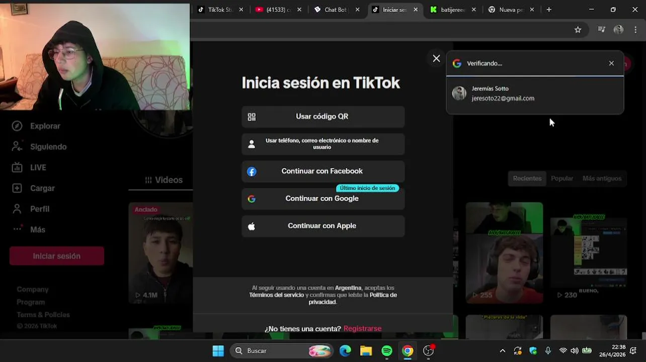Screen dimensions: 646x362
Task: Click the microphone tray icon
Action: click(x=548, y=351)
